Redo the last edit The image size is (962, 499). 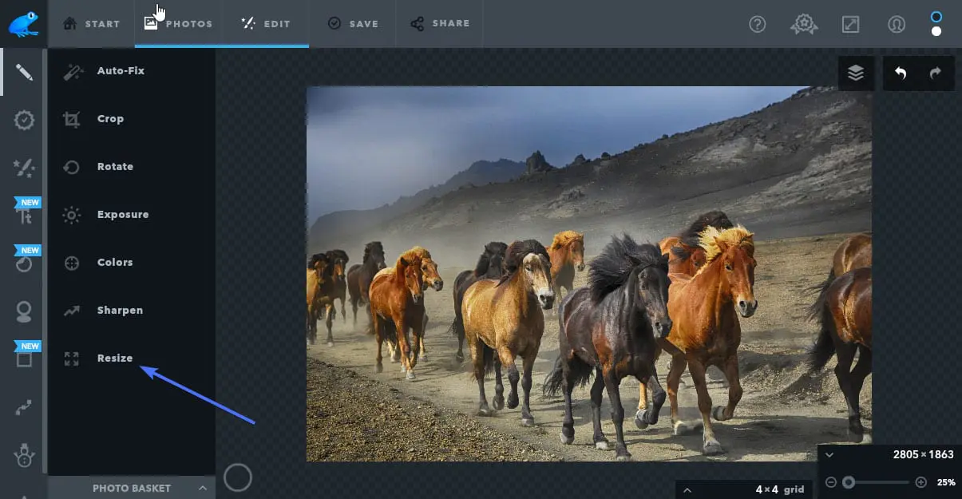click(935, 73)
